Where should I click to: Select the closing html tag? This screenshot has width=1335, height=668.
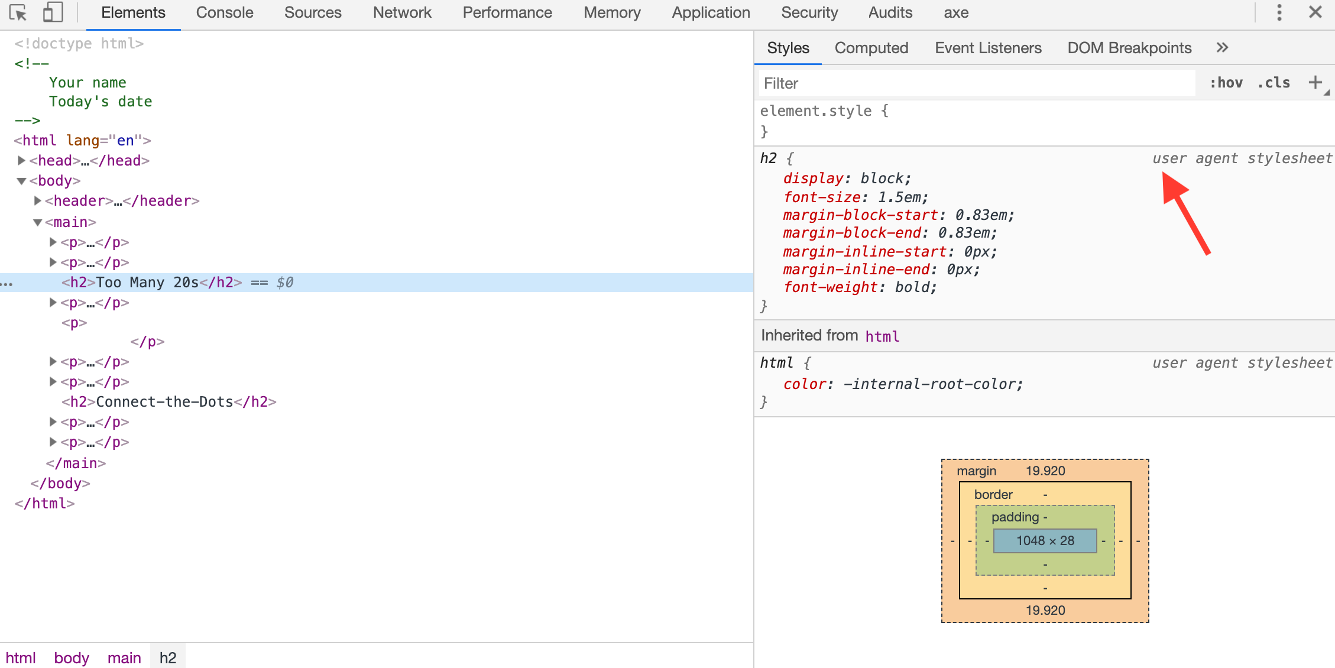click(45, 504)
